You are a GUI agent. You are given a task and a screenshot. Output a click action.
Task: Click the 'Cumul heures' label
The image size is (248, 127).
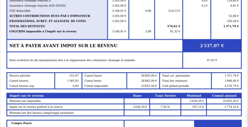coord(19,81)
